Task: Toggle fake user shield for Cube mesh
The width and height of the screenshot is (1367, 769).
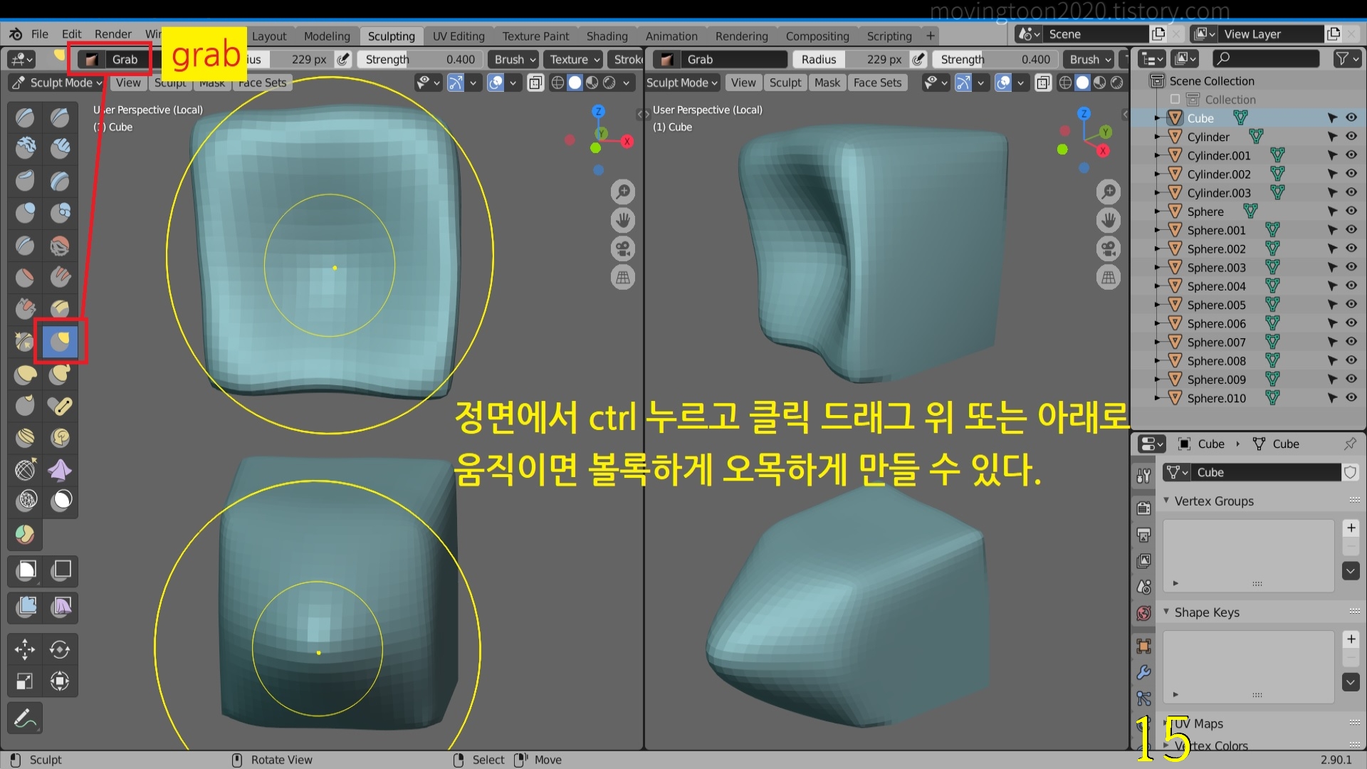Action: (1351, 472)
